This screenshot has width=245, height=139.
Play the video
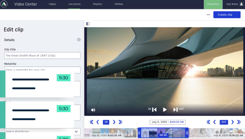point(165,110)
